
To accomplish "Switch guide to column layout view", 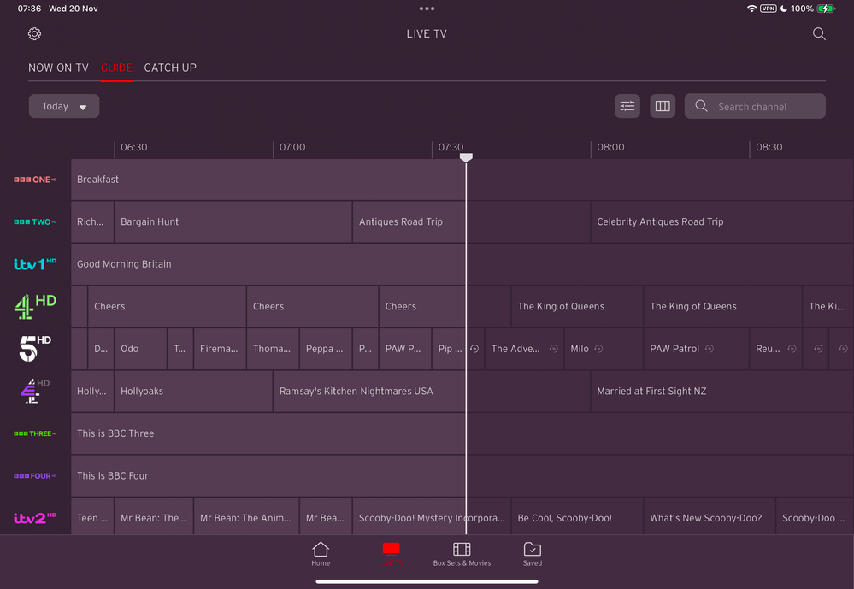I will (663, 106).
